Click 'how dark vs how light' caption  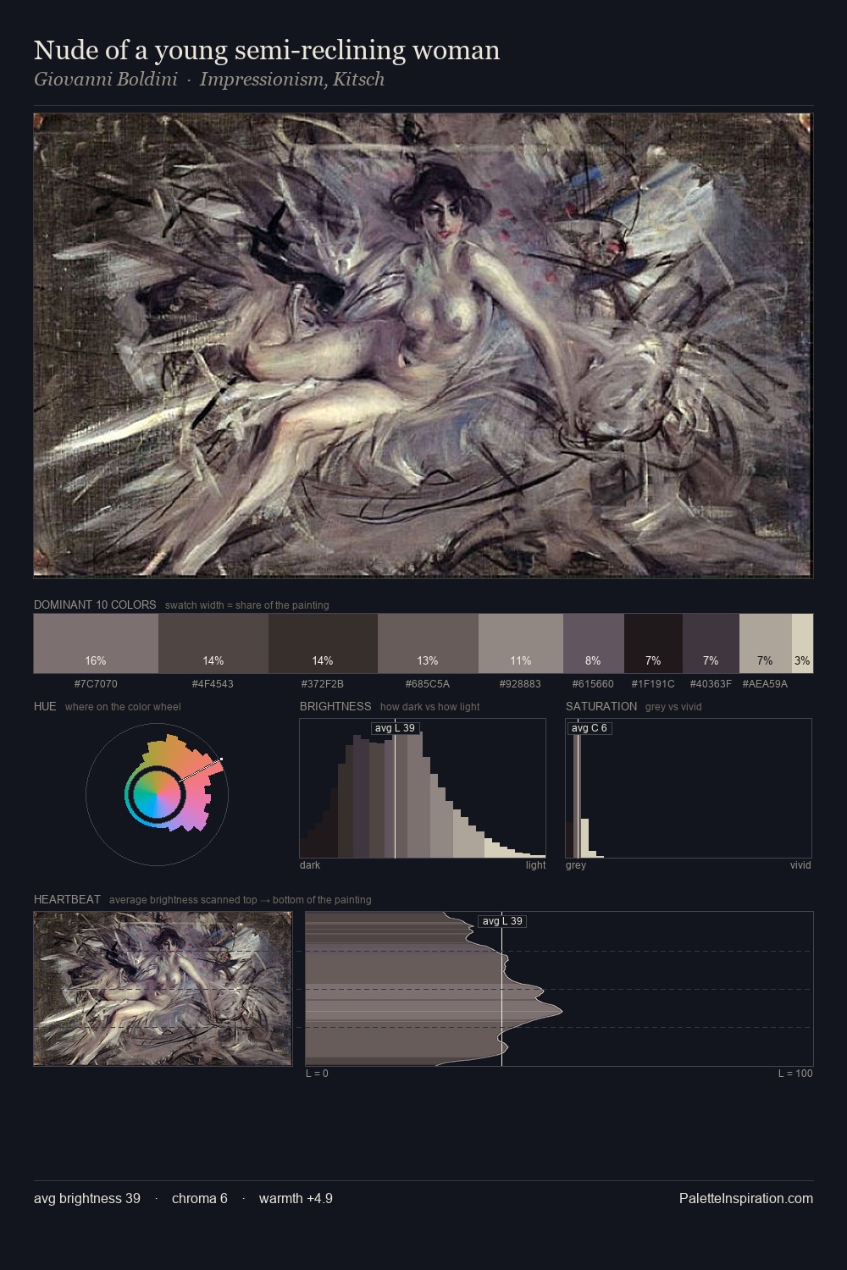pos(430,707)
